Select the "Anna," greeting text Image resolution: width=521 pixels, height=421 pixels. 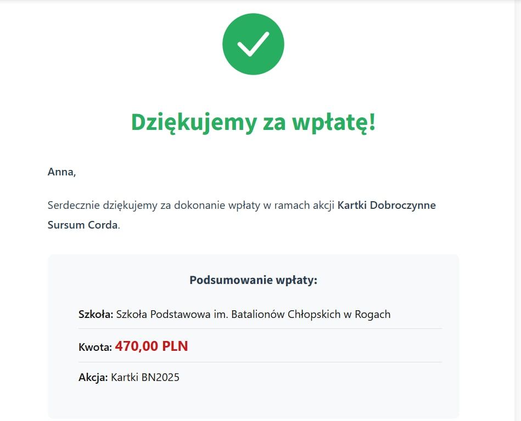tap(61, 172)
